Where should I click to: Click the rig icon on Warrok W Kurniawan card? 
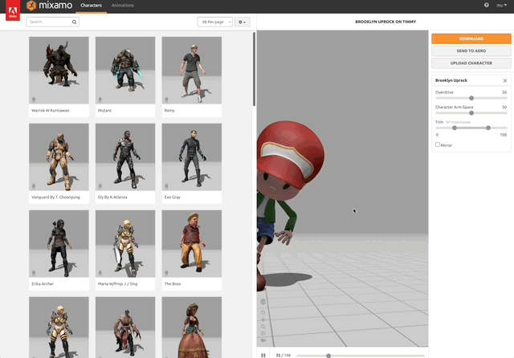point(34,100)
